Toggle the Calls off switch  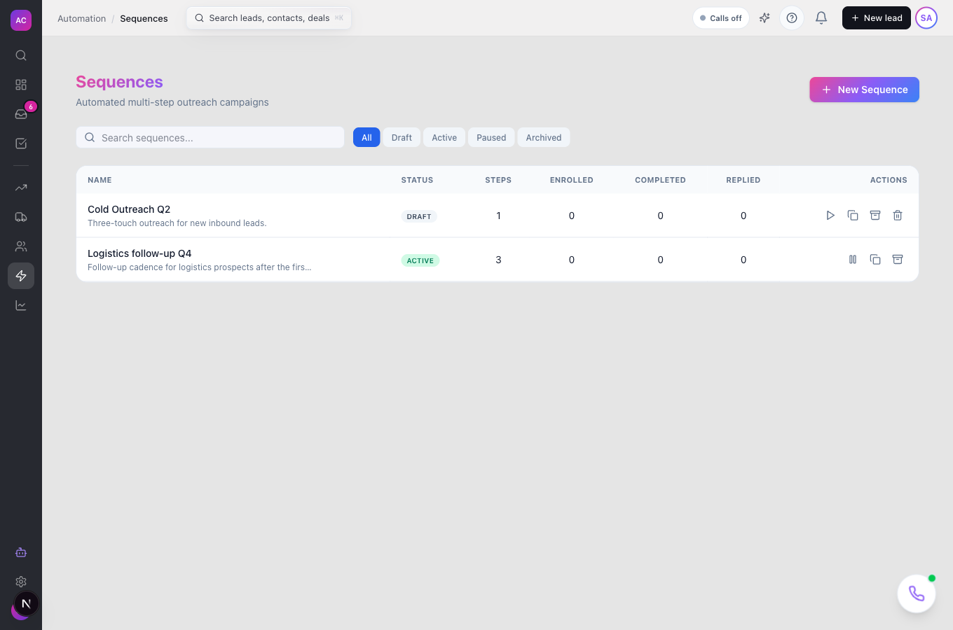pyautogui.click(x=721, y=18)
